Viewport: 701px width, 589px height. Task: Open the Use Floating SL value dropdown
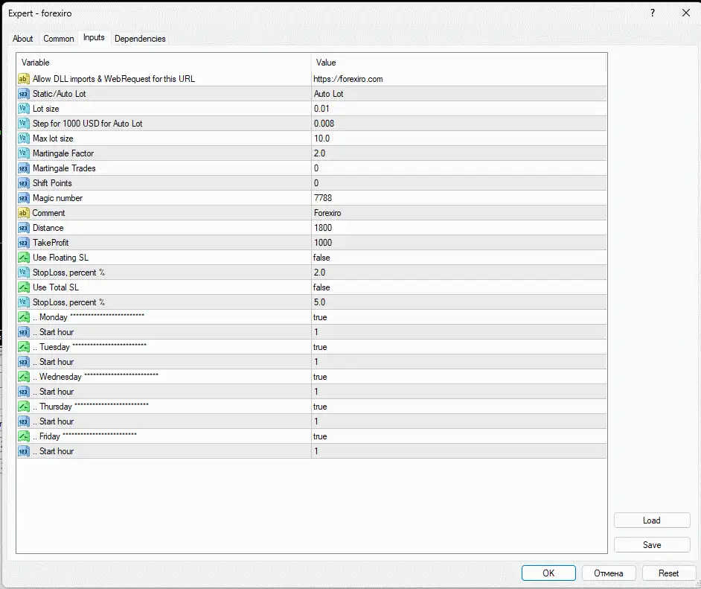point(321,258)
